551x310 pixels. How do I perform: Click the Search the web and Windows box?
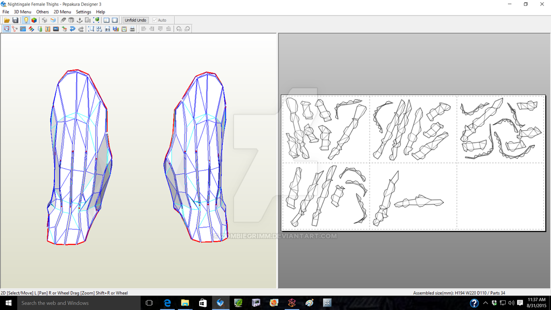click(79, 303)
